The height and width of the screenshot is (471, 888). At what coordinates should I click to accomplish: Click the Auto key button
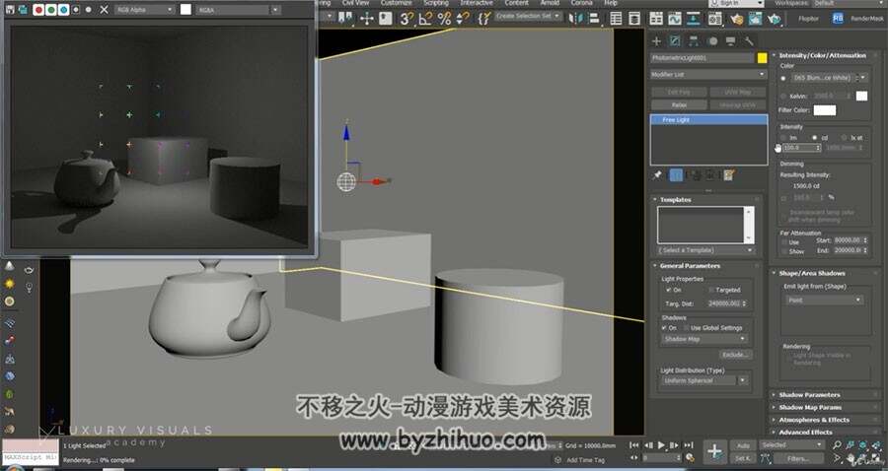[x=743, y=445]
